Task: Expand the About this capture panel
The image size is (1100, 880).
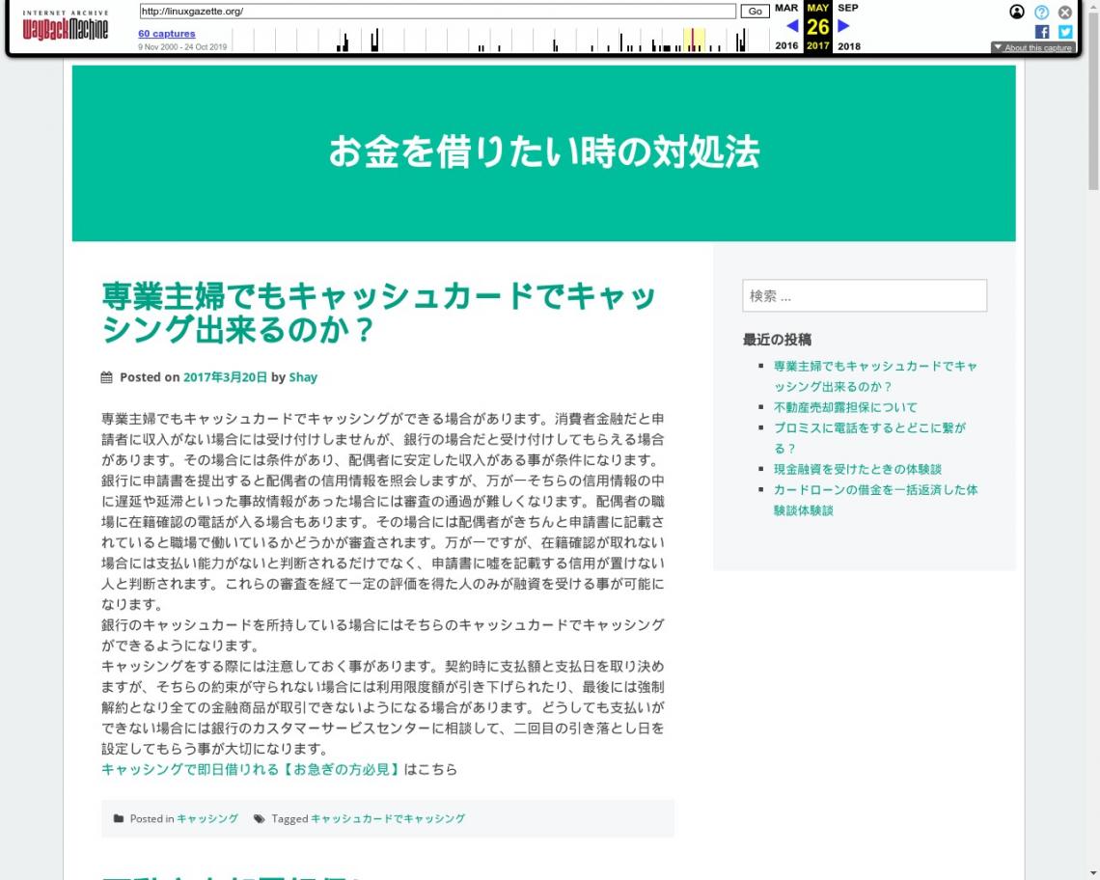Action: [x=1032, y=47]
